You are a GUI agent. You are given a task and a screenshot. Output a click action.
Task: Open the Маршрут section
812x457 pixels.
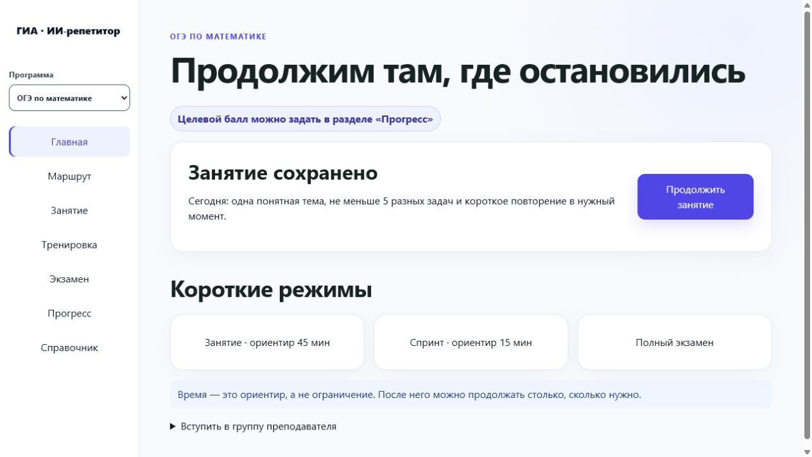69,177
